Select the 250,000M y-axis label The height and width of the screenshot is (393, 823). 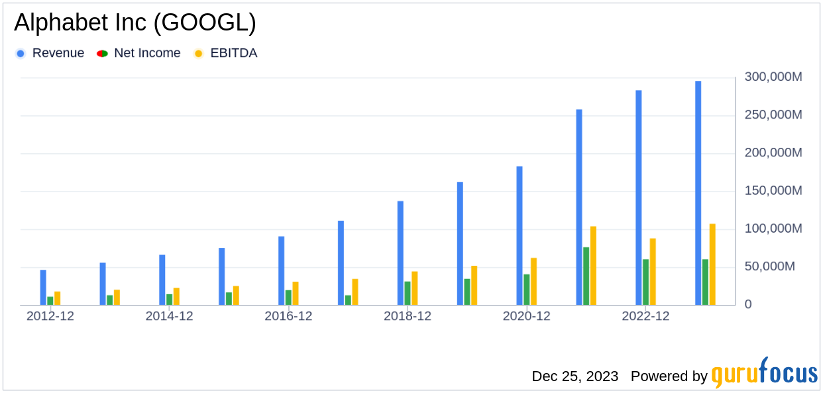click(x=773, y=115)
